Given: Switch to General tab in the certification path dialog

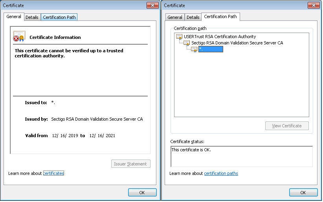Looking at the screenshot, I should pos(174,17).
